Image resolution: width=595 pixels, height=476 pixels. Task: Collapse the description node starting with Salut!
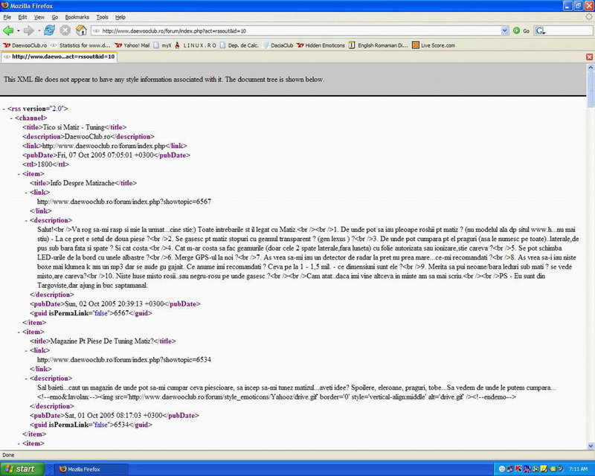27,220
